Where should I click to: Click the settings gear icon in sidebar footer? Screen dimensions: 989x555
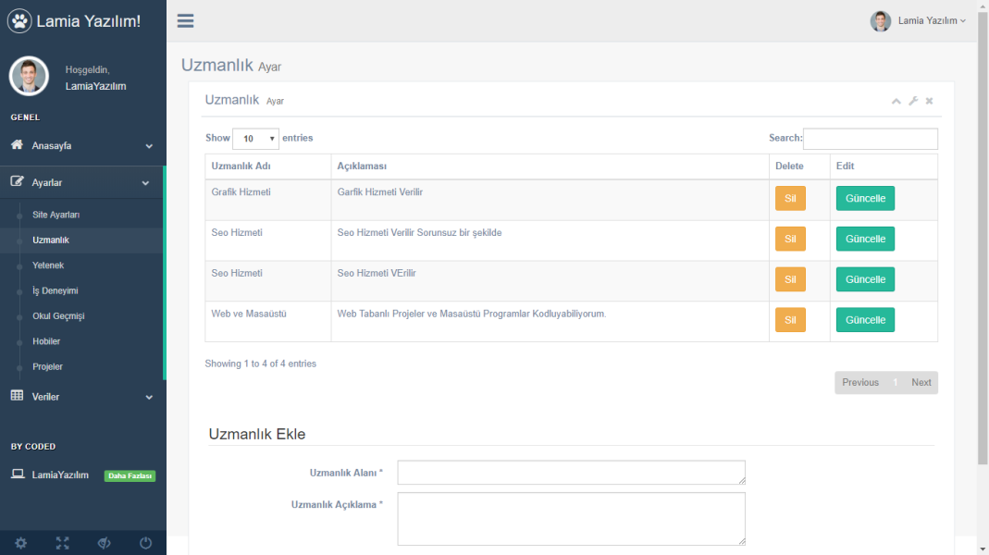(20, 543)
